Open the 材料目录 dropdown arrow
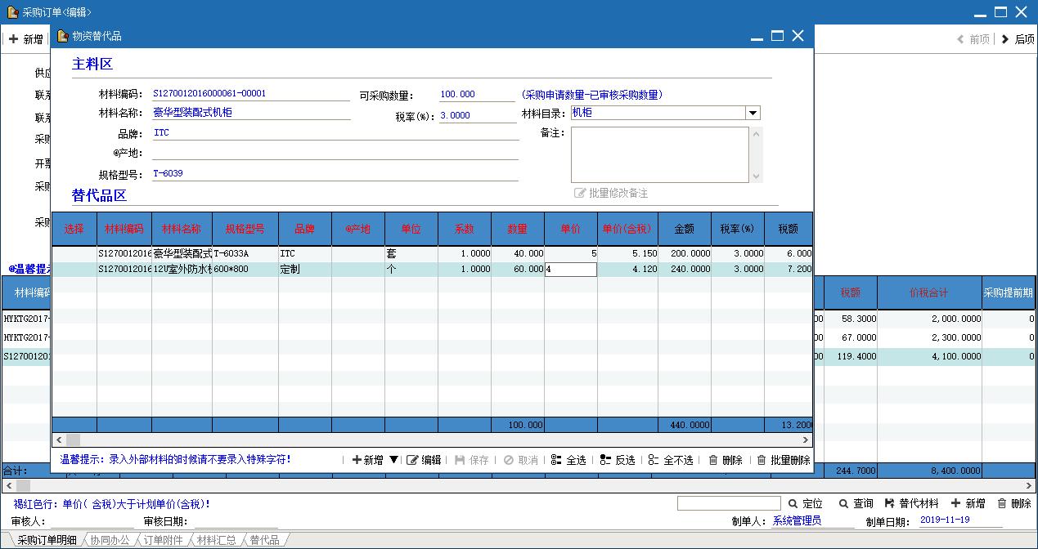Screen dimensions: 1038x549 click(753, 114)
